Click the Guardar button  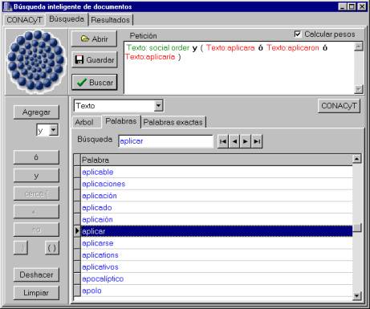[x=94, y=59]
